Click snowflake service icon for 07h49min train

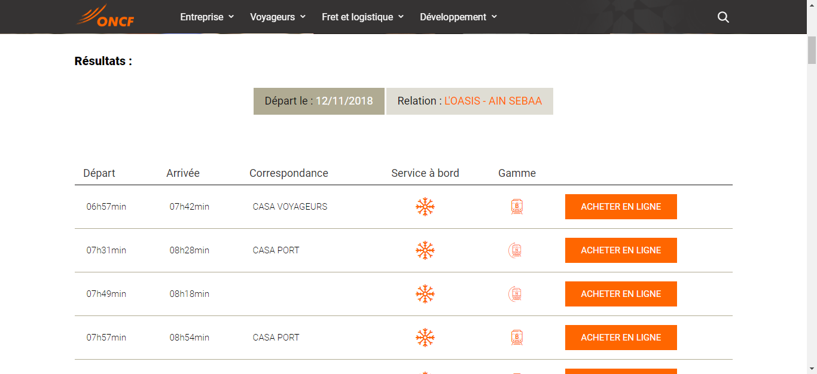(x=425, y=294)
